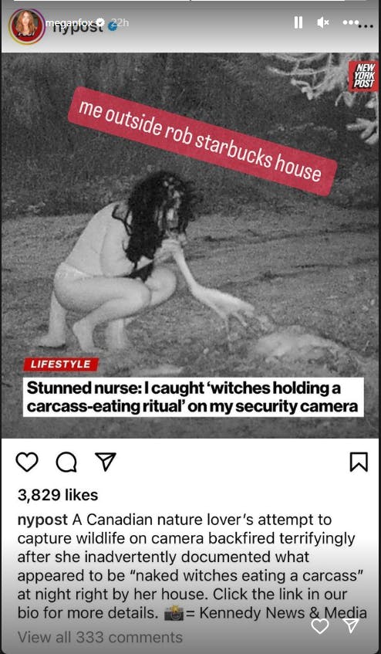Viewport: 381px width, 654px height.
Task: Open the 'Stunned nurse' headline
Action: [x=194, y=397]
